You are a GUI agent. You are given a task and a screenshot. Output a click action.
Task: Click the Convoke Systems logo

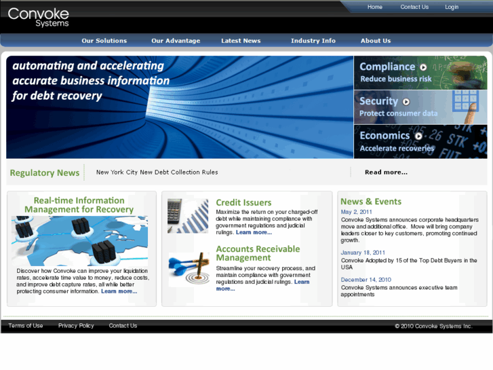pyautogui.click(x=39, y=18)
